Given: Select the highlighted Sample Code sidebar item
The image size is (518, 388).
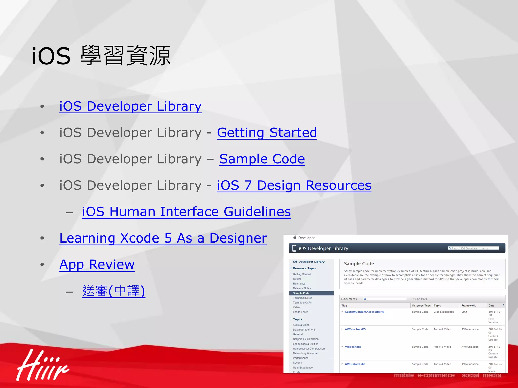Looking at the screenshot, I should [x=311, y=293].
